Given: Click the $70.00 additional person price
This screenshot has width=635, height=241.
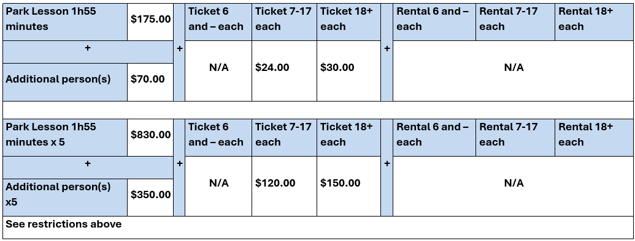Looking at the screenshot, I should (150, 79).
